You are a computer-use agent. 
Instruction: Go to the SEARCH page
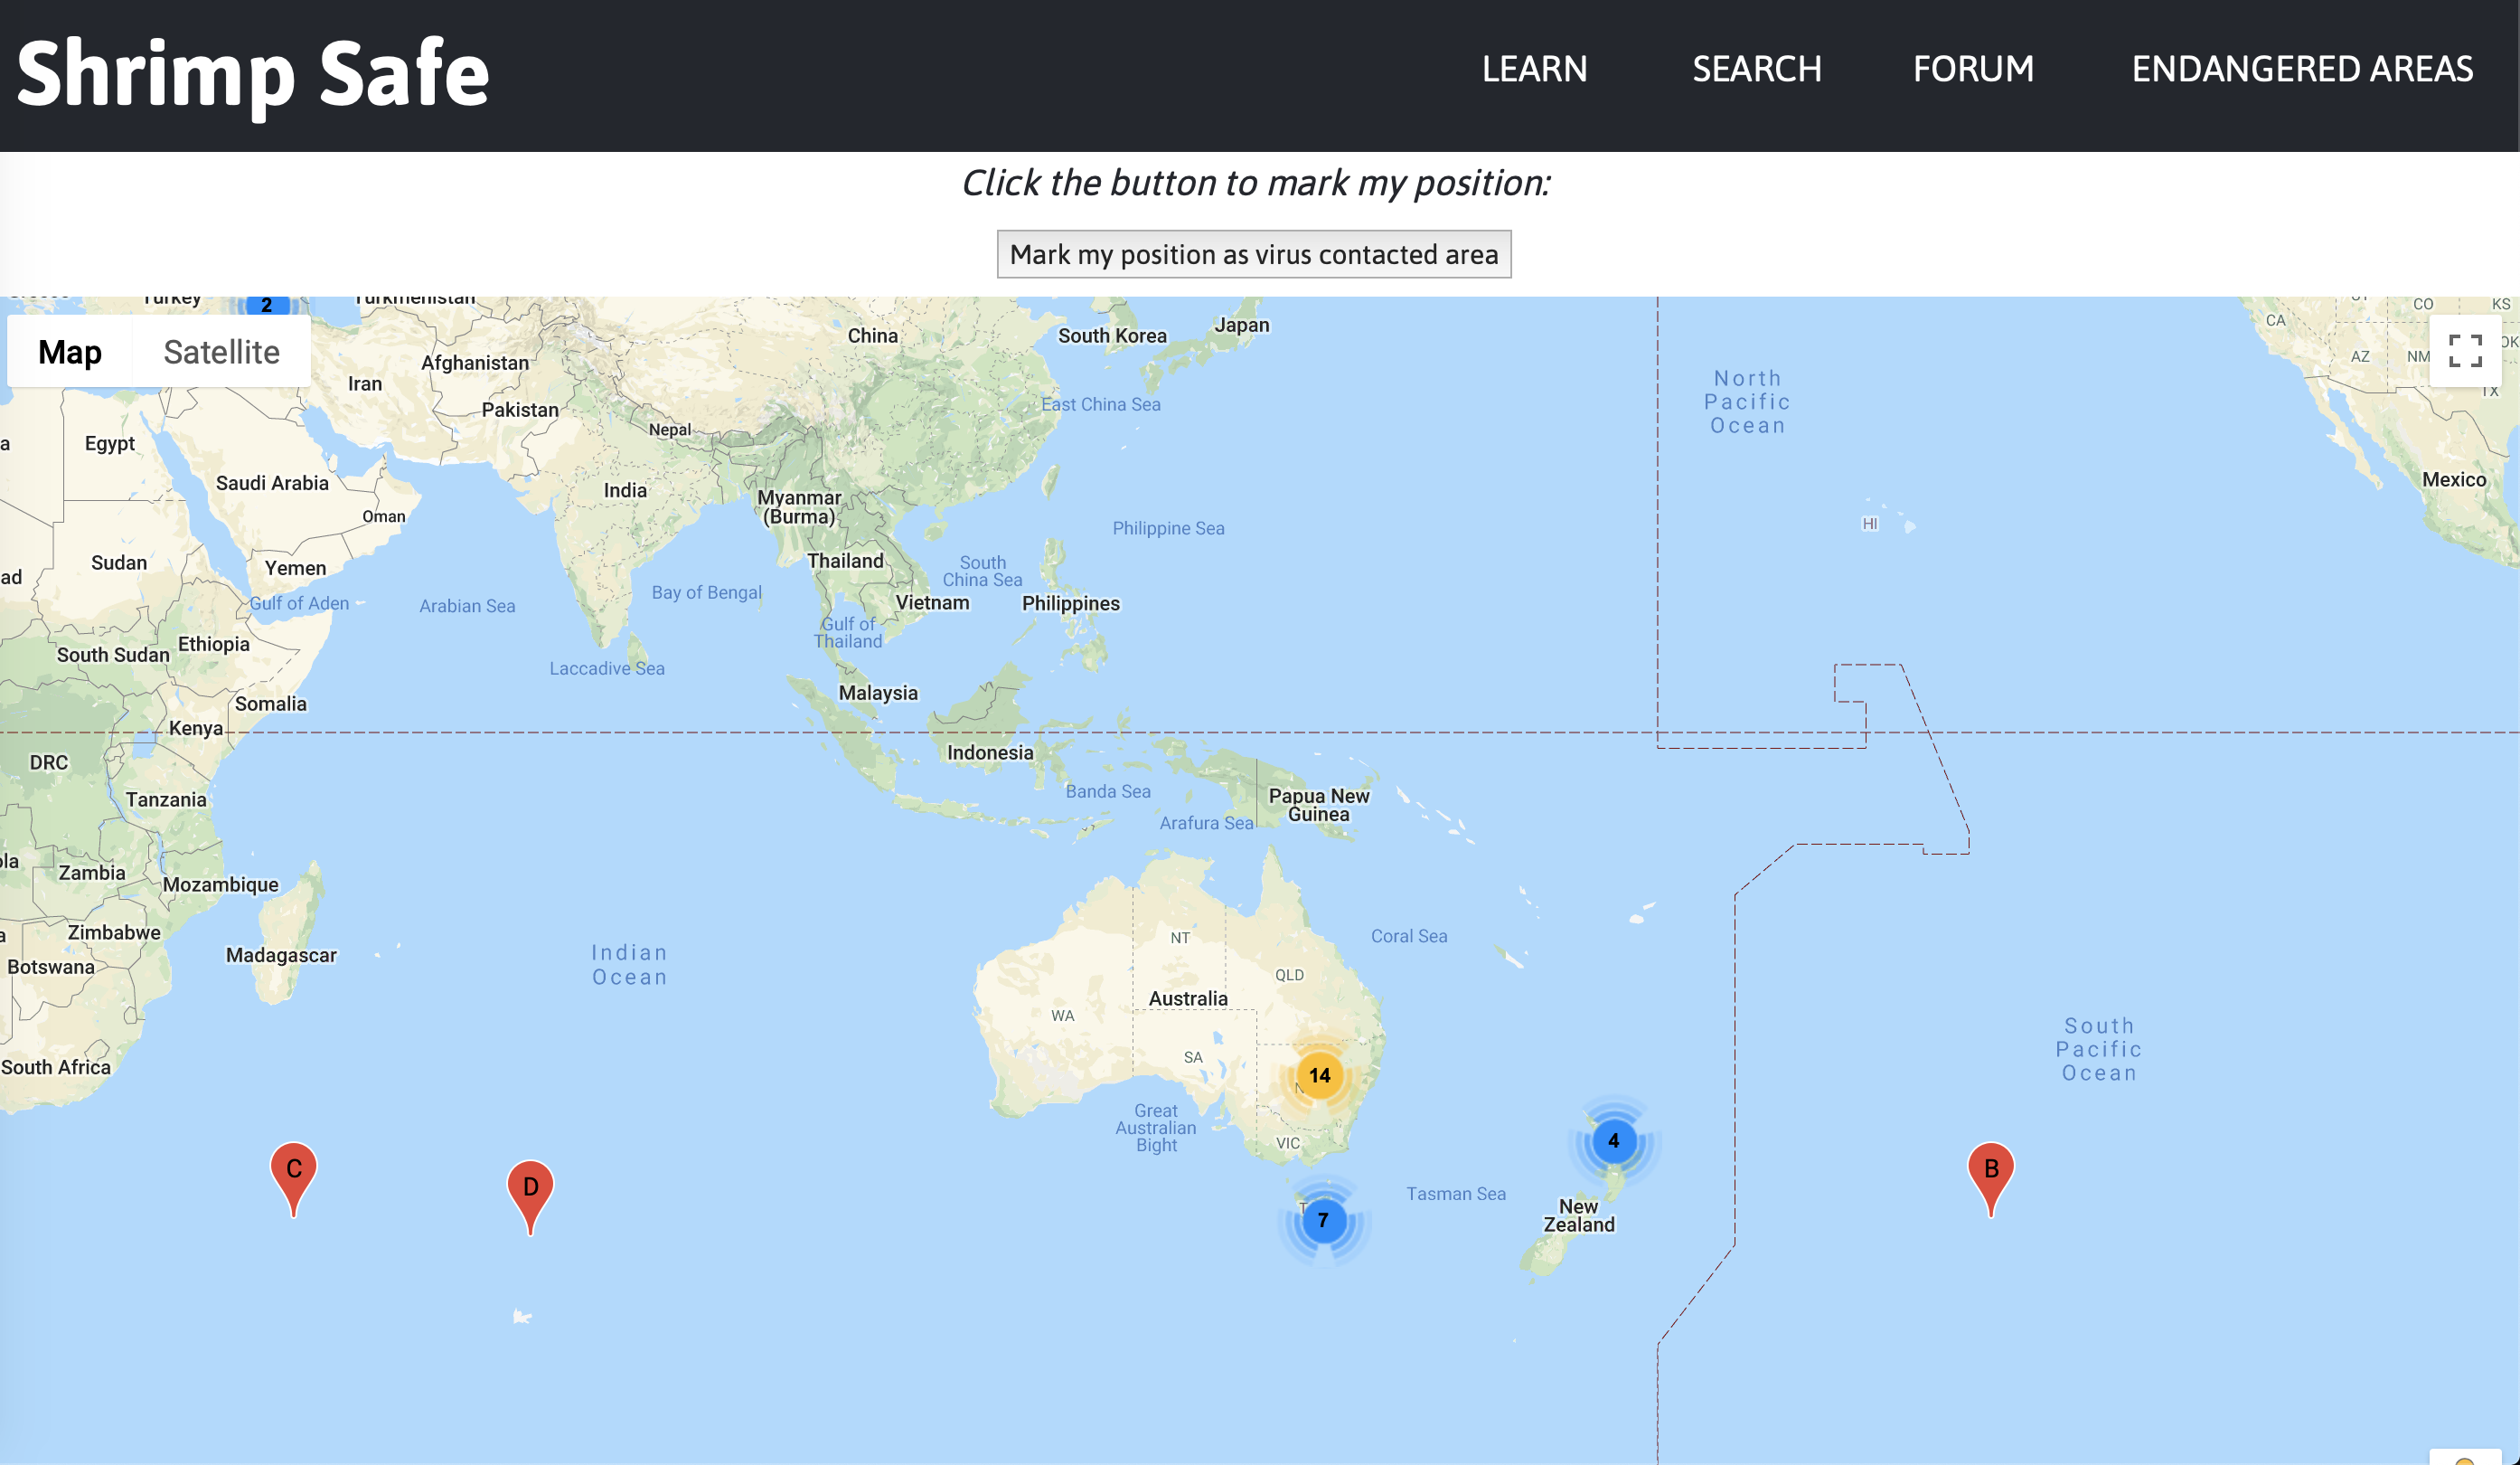1756,69
